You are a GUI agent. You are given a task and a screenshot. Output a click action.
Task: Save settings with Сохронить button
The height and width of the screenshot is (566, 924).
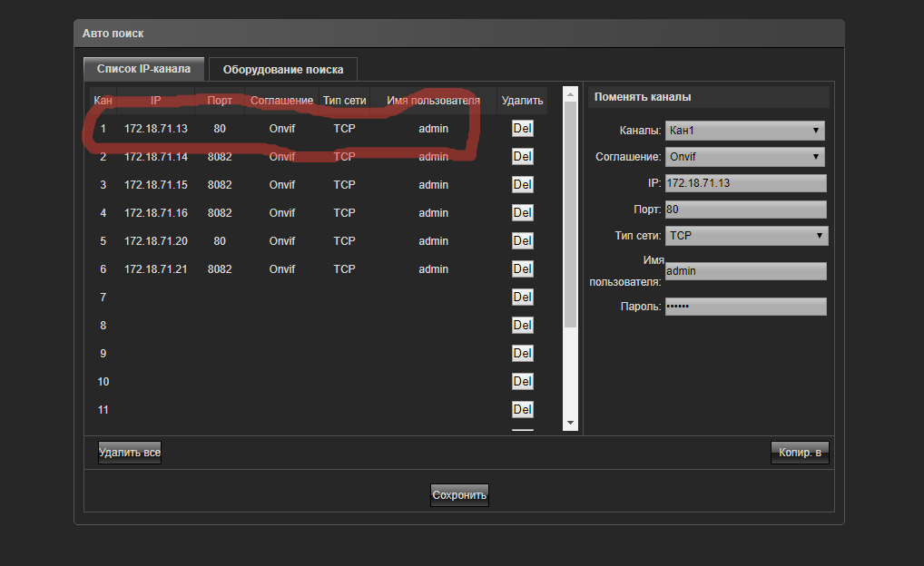[x=459, y=495]
